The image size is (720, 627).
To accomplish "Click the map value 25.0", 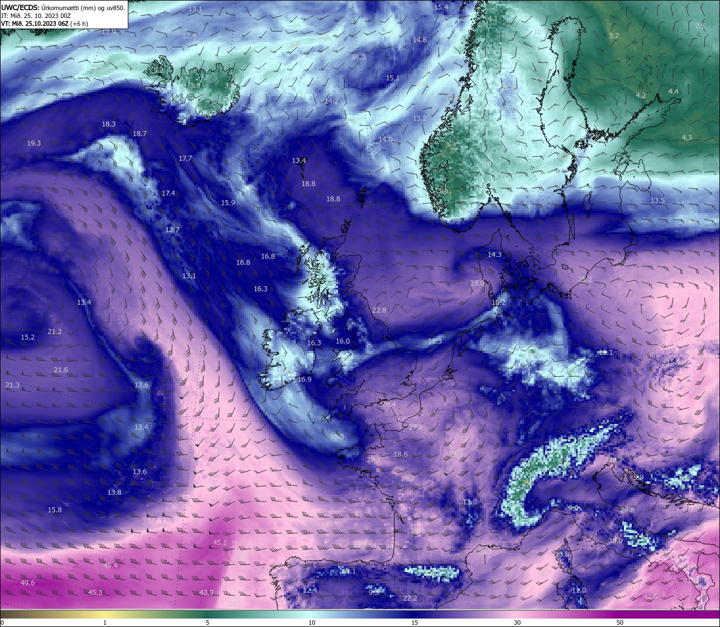I will coord(477,283).
